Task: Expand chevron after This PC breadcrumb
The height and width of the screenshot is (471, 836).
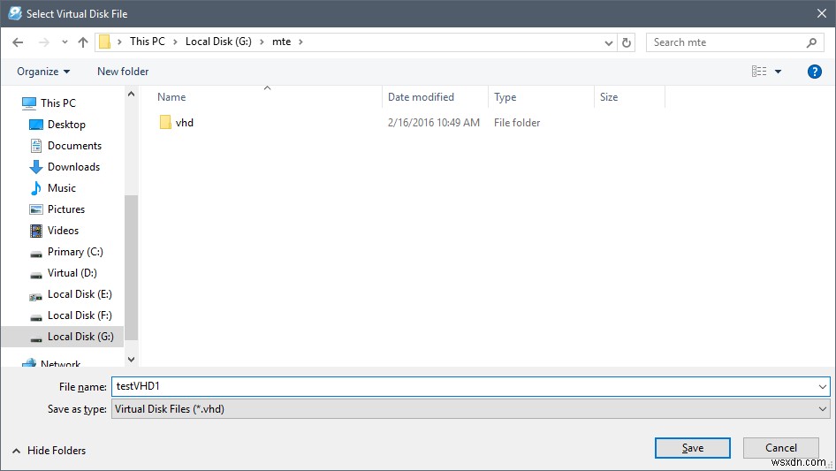Action: [175, 42]
